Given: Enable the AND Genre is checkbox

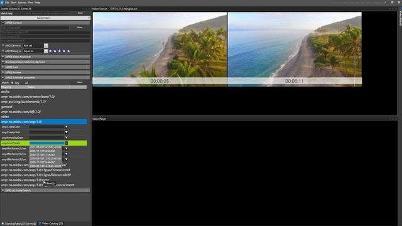Looking at the screenshot, I should (3, 46).
